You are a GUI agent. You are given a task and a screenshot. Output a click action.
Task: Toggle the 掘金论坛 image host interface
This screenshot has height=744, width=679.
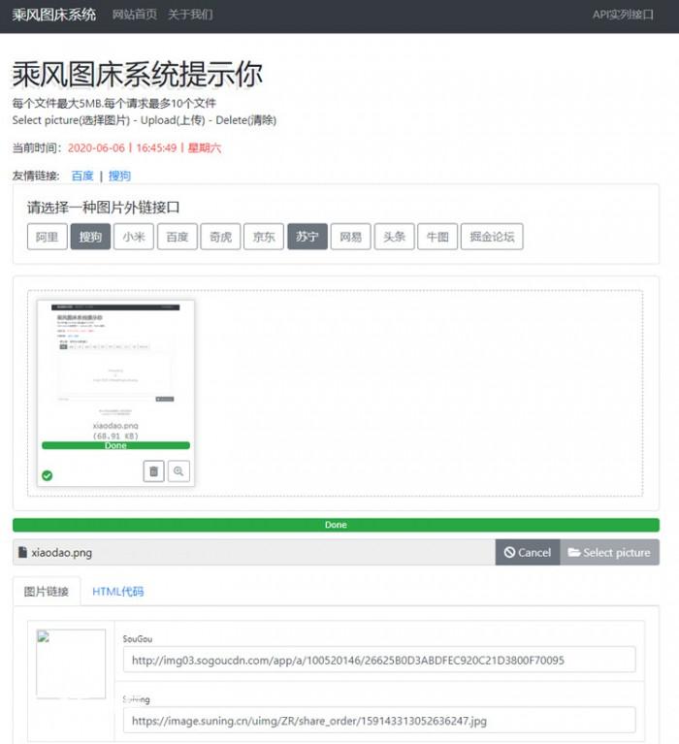tap(492, 237)
